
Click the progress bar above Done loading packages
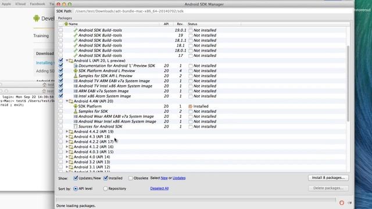click(x=196, y=200)
